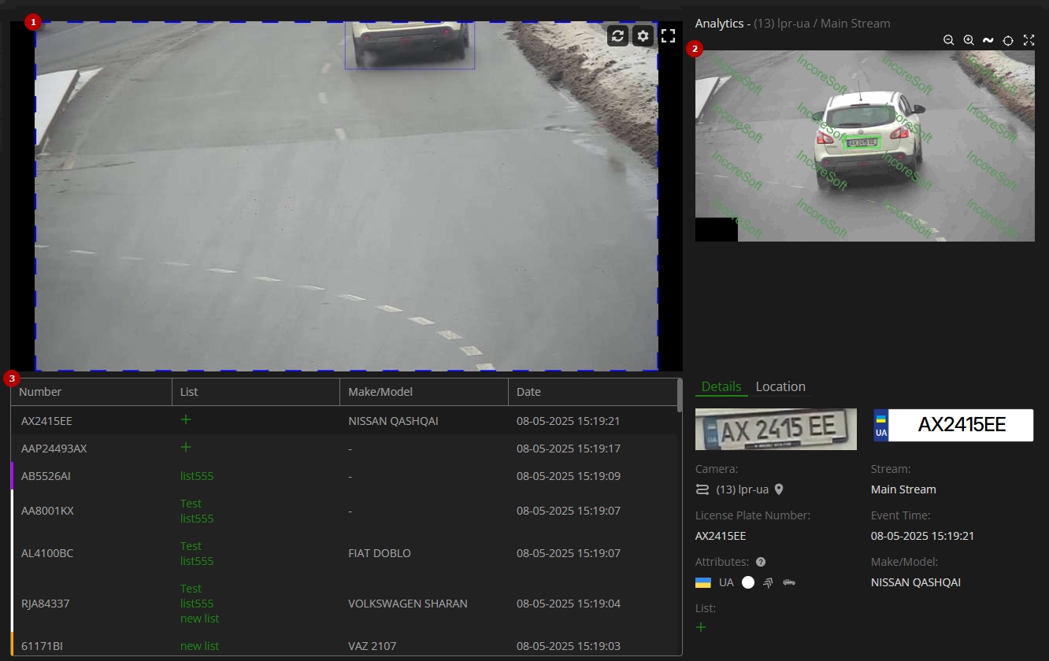The height and width of the screenshot is (661, 1049).
Task: Click Test list link in AA8001KX row
Action: [191, 504]
